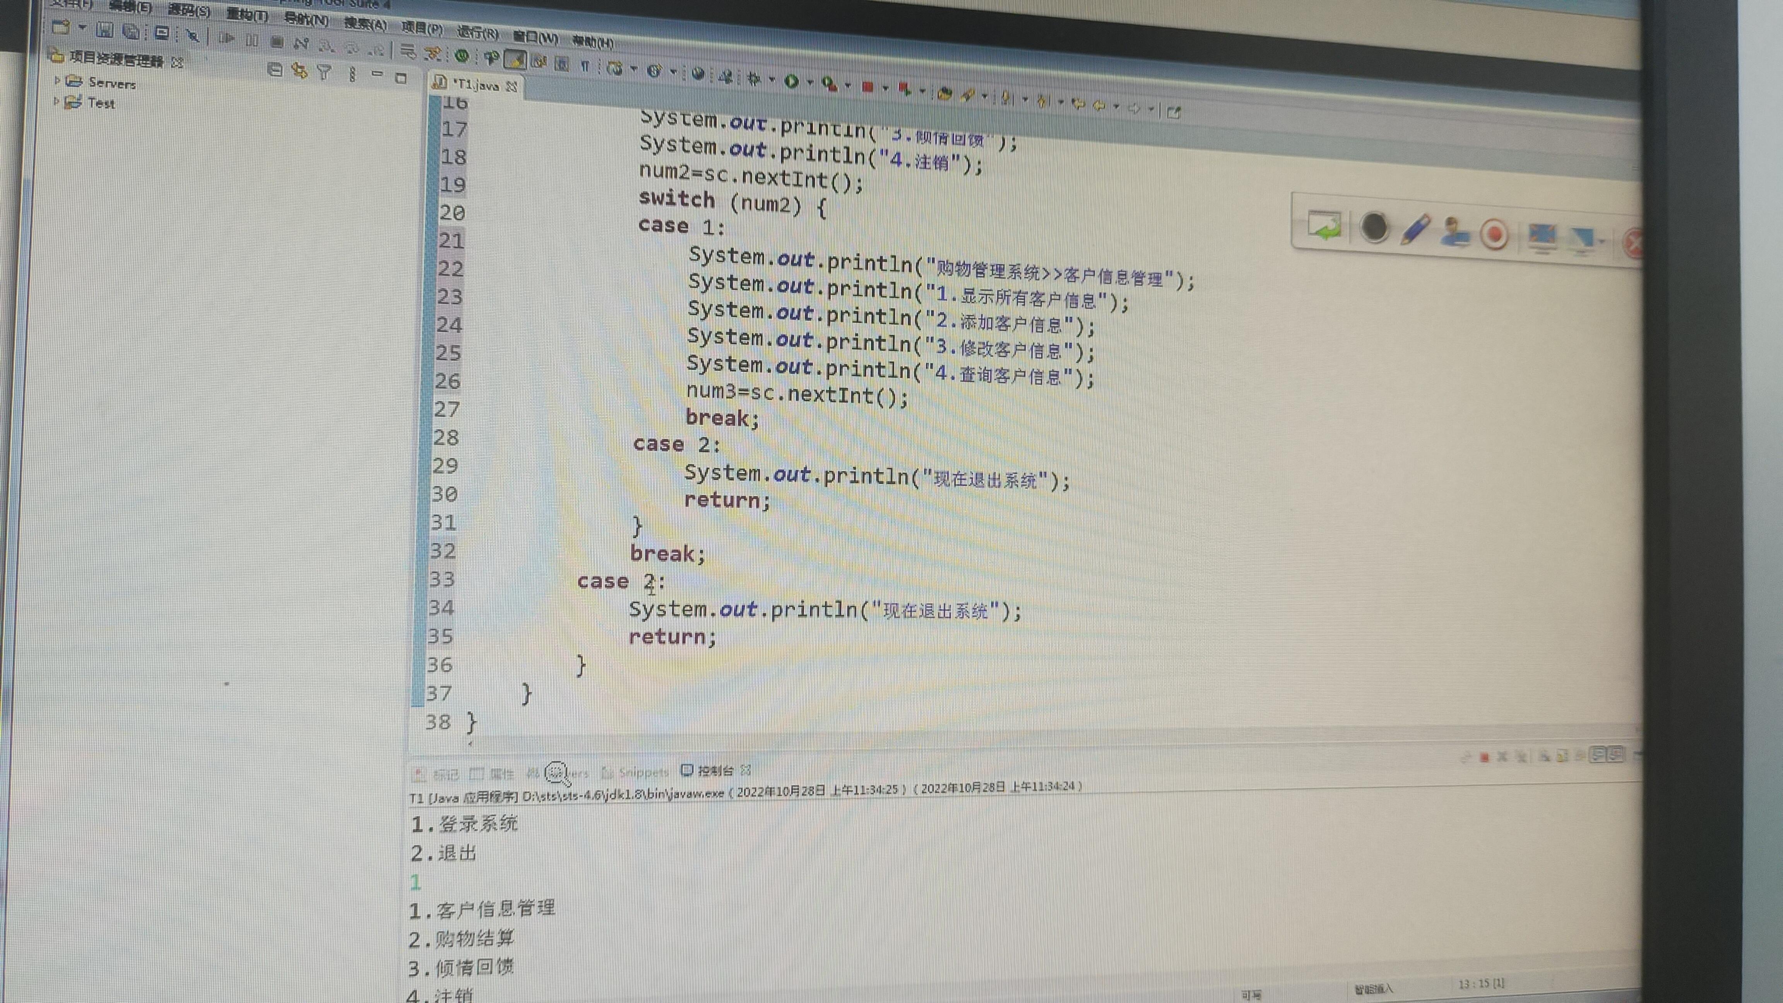Toggle the highlighted mark occurrences pencil icon
Viewport: 1783px width, 1003px height.
(x=515, y=60)
